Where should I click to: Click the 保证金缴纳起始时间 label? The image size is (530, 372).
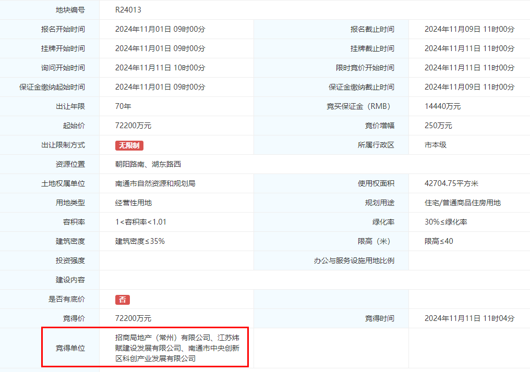(52, 87)
